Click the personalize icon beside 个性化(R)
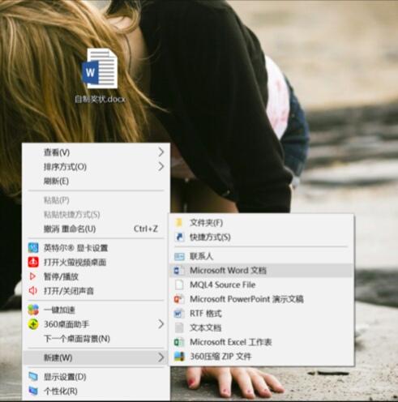Image resolution: width=398 pixels, height=402 pixels. coord(33,391)
